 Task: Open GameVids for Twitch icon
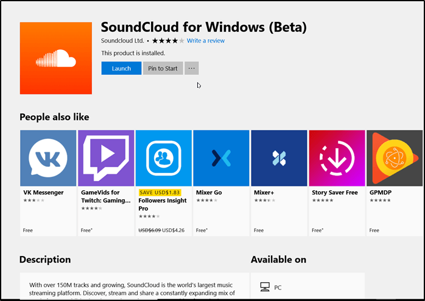click(106, 158)
